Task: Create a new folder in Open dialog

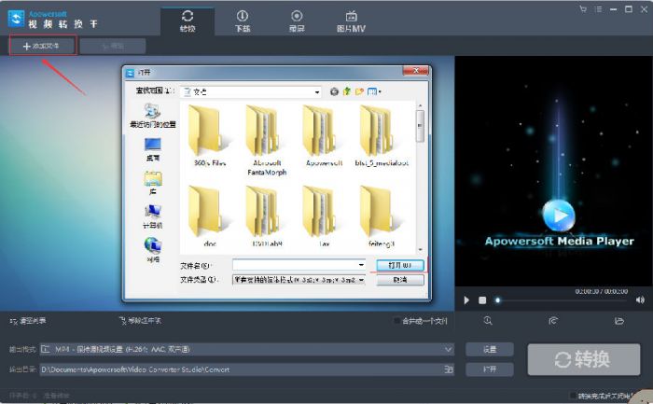Action: (x=359, y=91)
